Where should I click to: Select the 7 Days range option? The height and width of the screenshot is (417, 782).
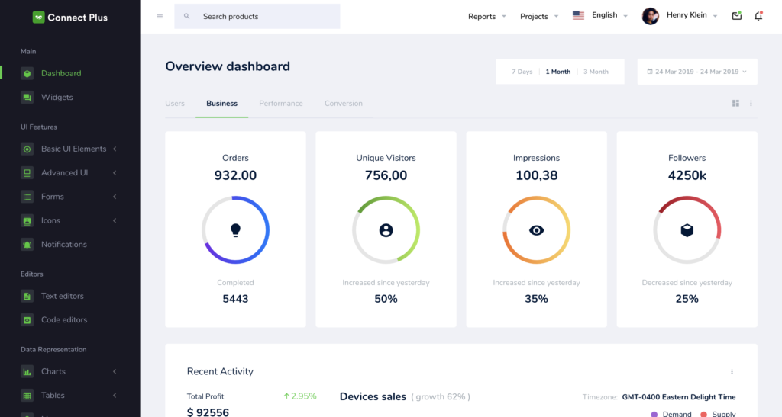coord(522,72)
